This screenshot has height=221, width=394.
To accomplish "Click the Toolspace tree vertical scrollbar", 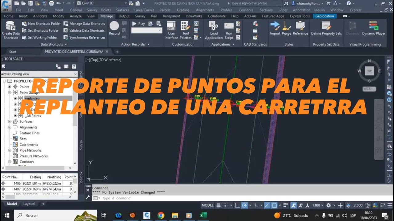I will [75, 122].
